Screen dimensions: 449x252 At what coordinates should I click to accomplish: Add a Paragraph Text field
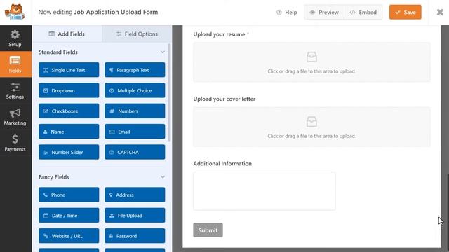pyautogui.click(x=135, y=70)
